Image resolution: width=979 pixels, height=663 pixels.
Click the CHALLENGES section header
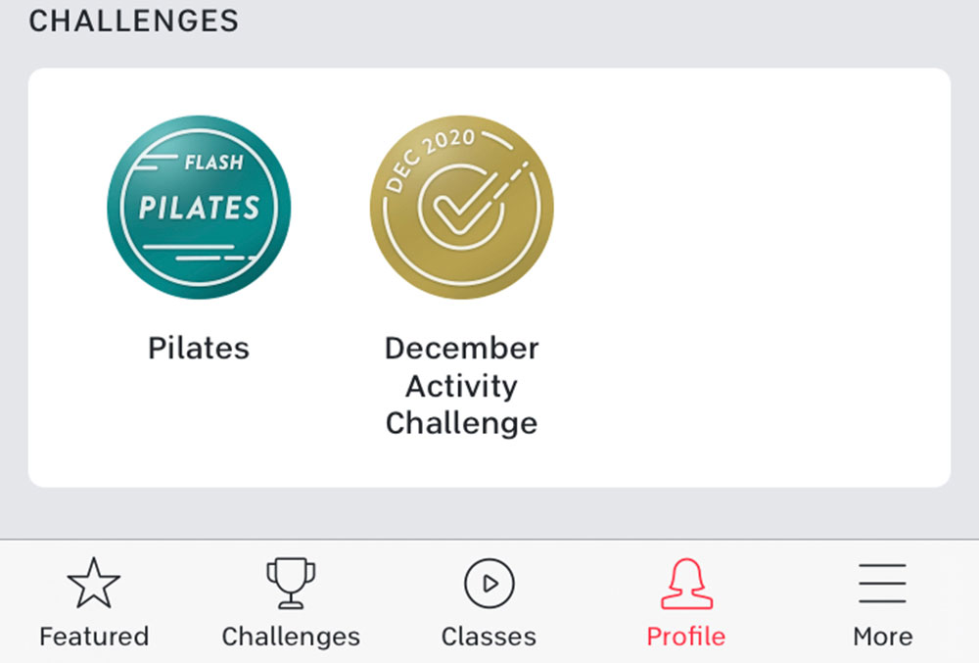point(133,21)
